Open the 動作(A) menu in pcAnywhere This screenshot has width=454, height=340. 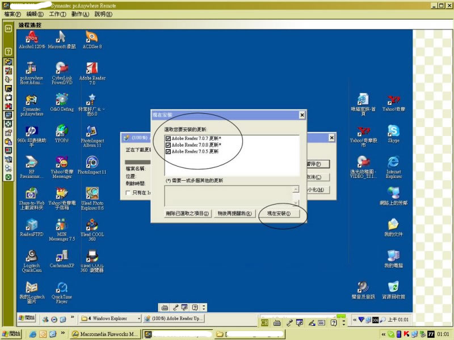[80, 14]
